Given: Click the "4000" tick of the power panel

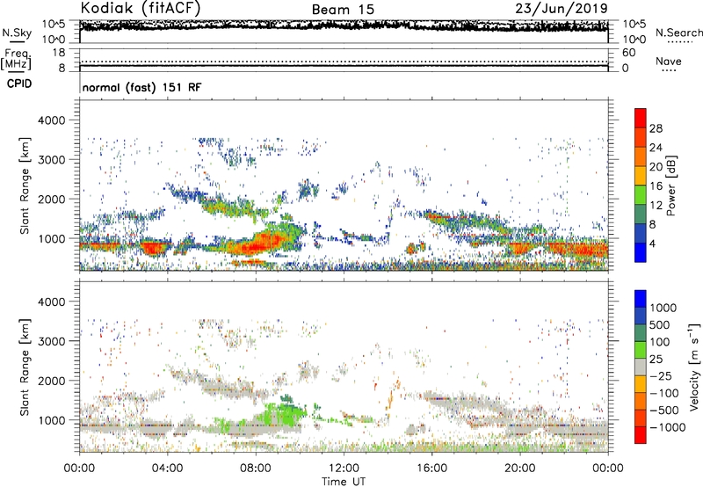Looking at the screenshot, I should click(x=52, y=120).
